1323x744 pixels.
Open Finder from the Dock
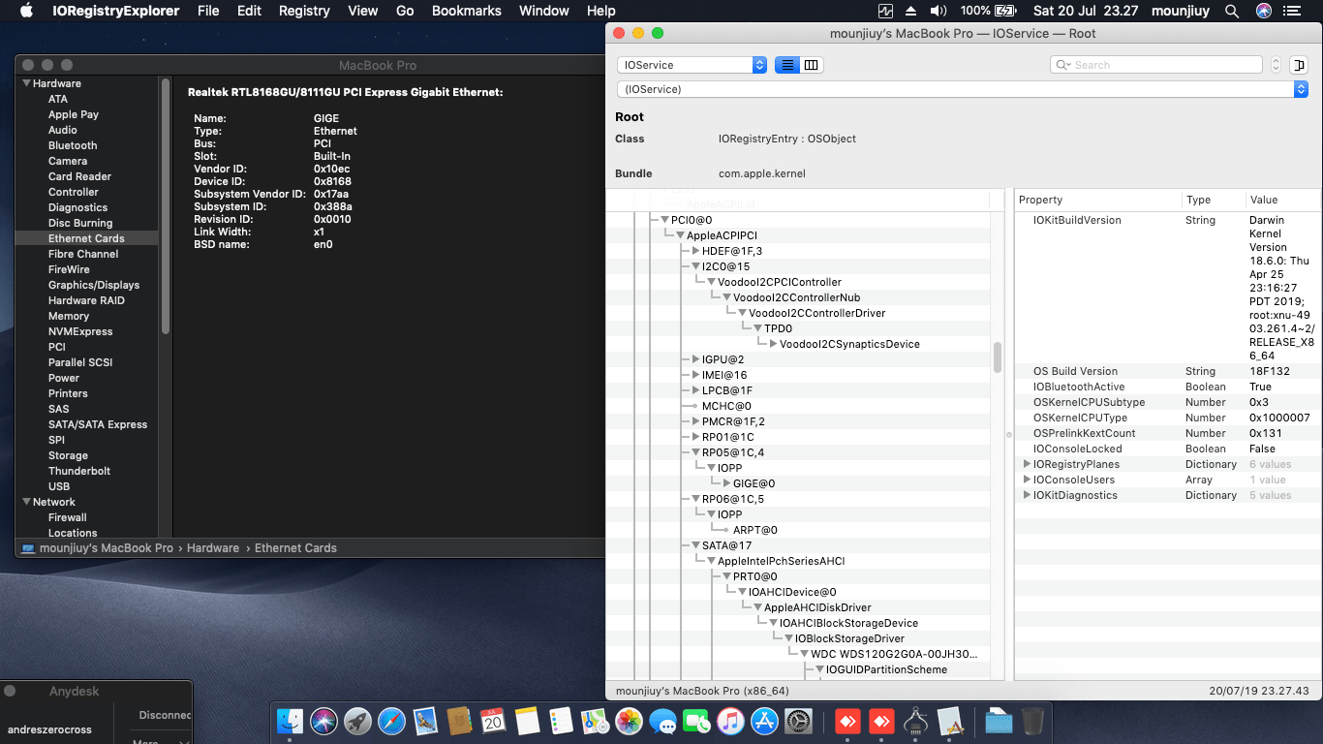(x=291, y=721)
